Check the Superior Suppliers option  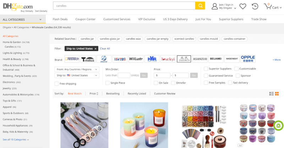[x=206, y=68]
